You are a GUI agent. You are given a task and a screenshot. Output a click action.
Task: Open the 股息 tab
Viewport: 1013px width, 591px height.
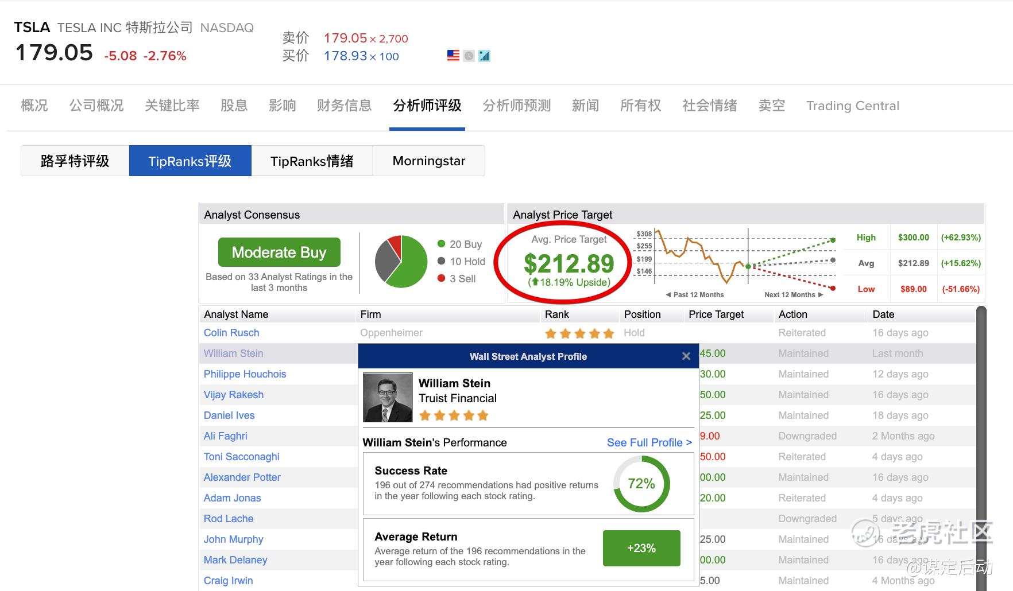(234, 106)
